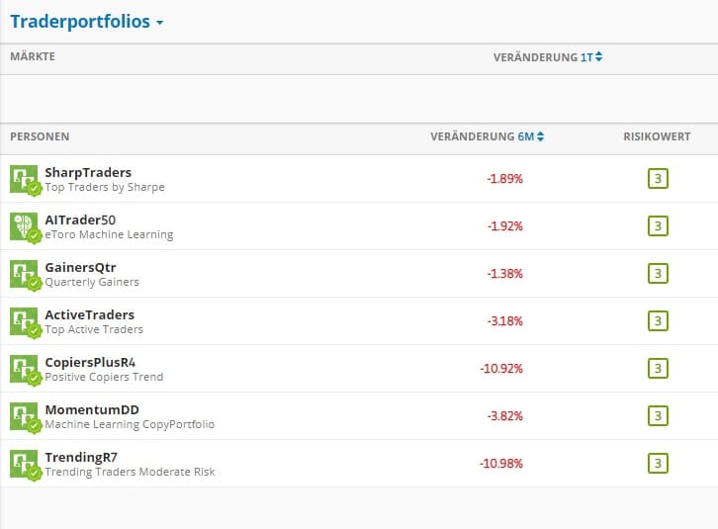Click the GainersQtr portfolio avatar icon
Screen dimensions: 718x529
(24, 274)
